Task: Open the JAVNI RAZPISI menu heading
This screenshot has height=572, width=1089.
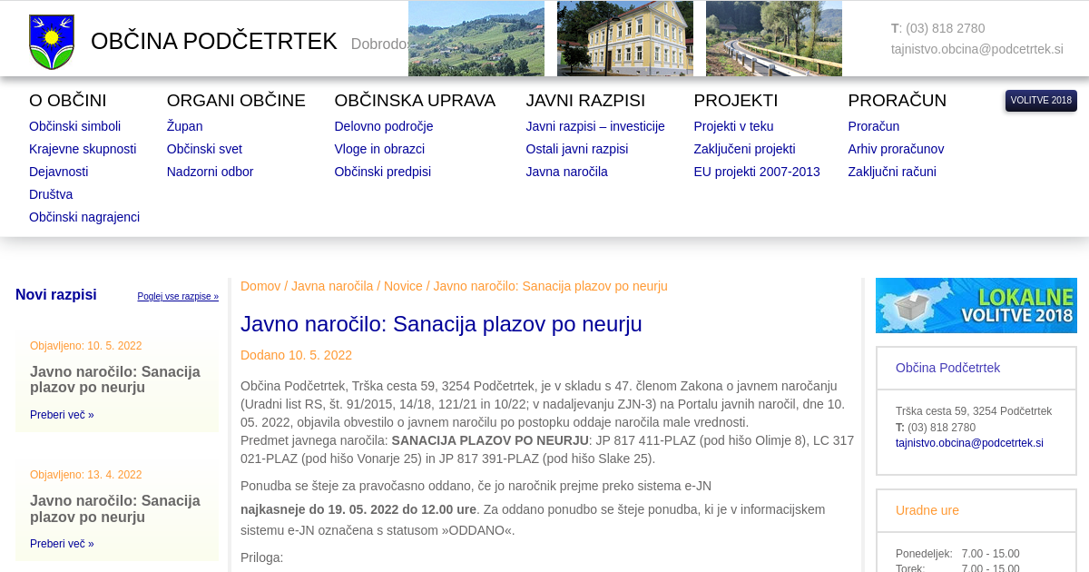Action: pos(585,101)
